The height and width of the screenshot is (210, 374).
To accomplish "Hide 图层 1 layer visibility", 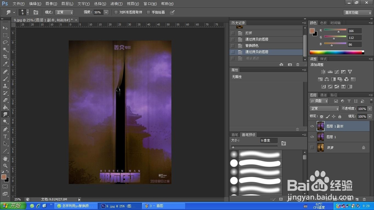I will point(312,137).
